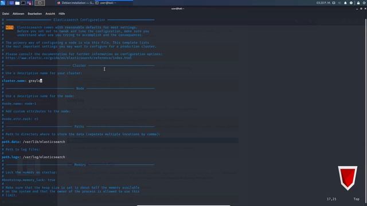This screenshot has height=206, width=367.
Task: Click the display tray icon beside clock
Action: point(334,3)
